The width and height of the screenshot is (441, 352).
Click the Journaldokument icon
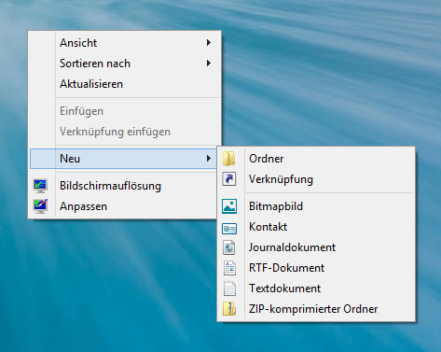(x=229, y=247)
